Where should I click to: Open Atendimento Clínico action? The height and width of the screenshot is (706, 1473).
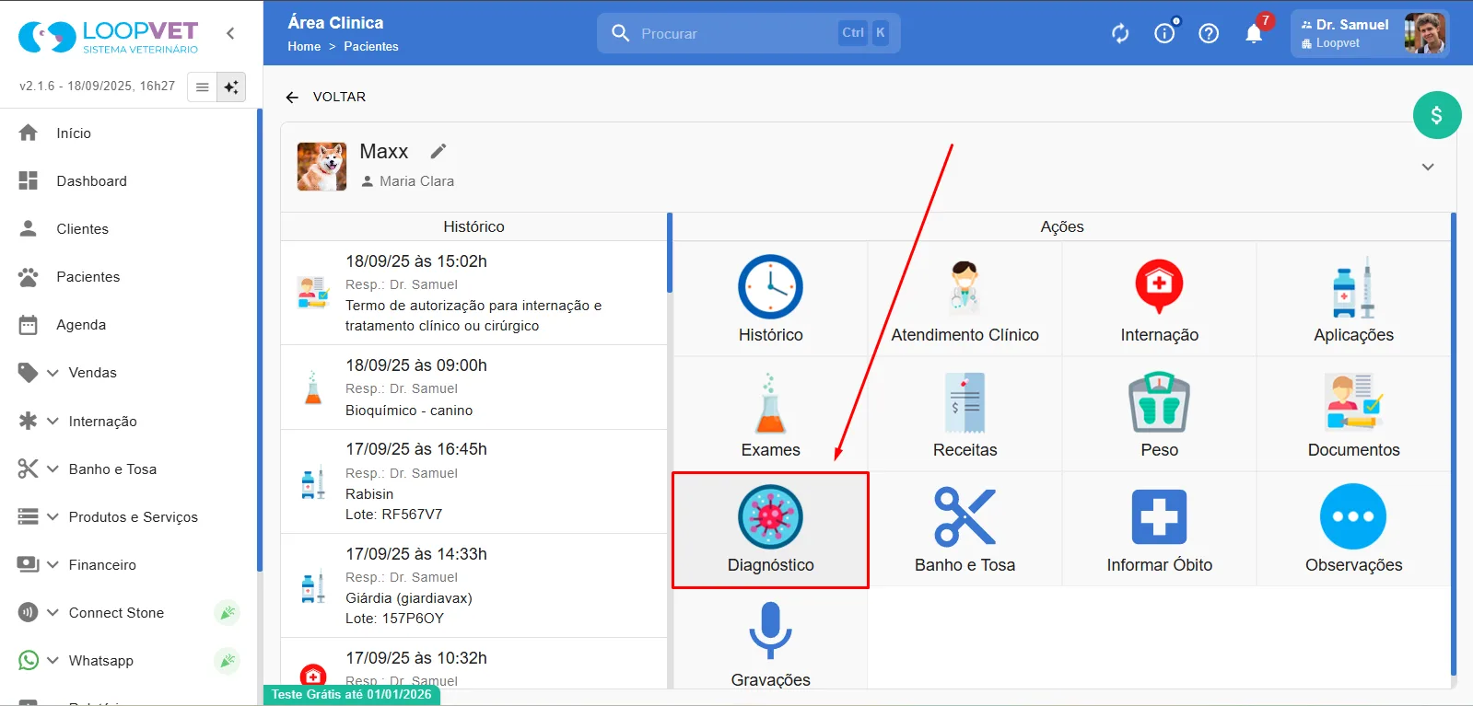[x=964, y=299]
